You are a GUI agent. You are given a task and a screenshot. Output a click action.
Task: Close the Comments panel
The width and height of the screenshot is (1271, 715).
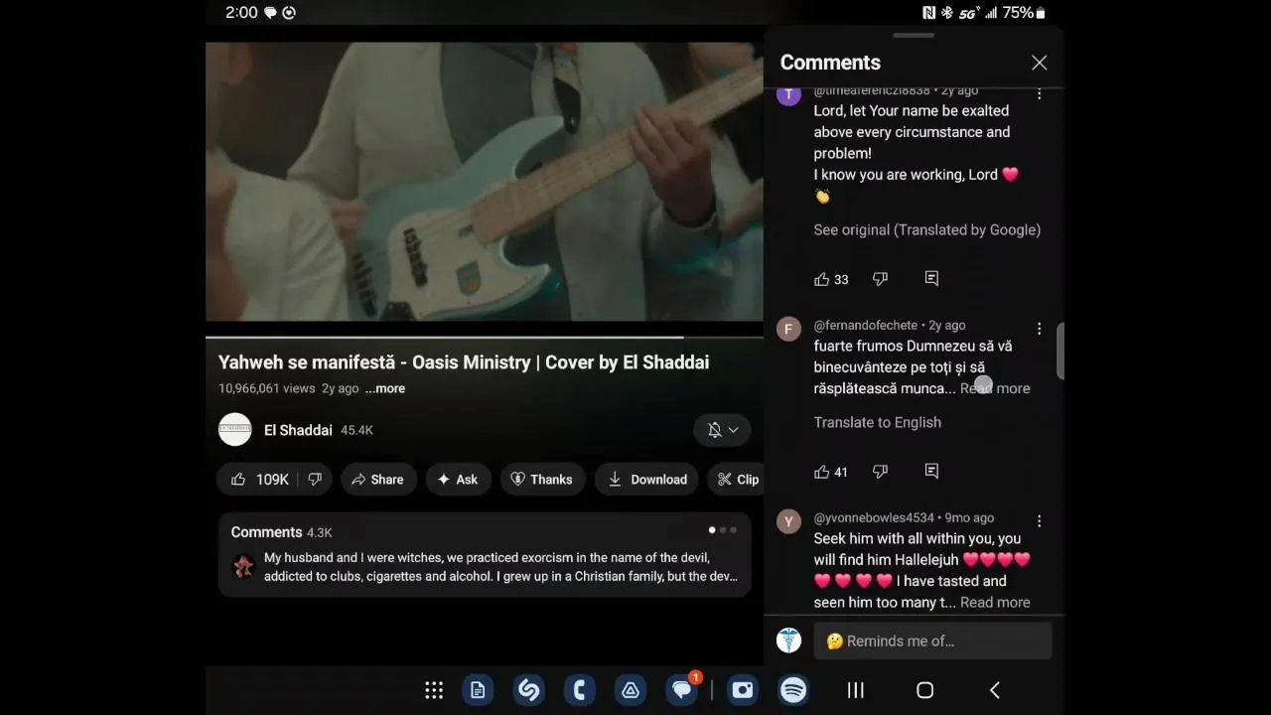tap(1039, 63)
